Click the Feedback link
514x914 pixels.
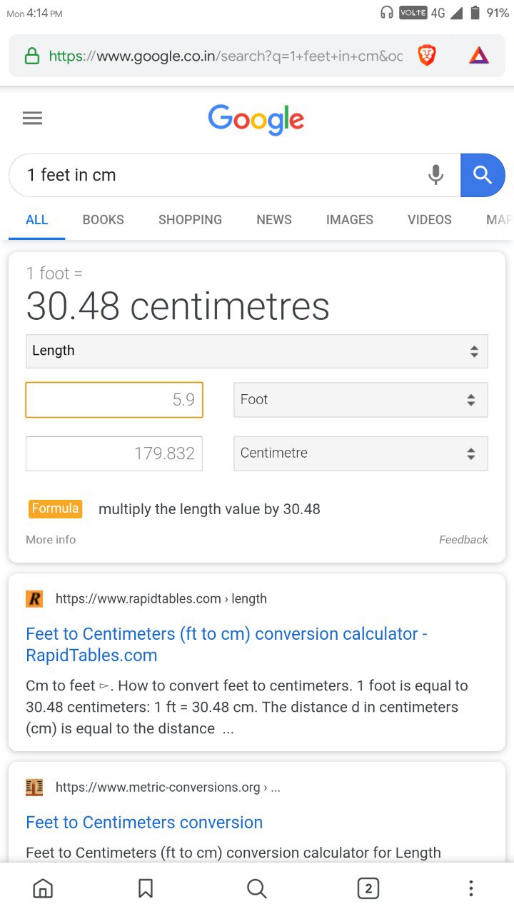pyautogui.click(x=463, y=540)
